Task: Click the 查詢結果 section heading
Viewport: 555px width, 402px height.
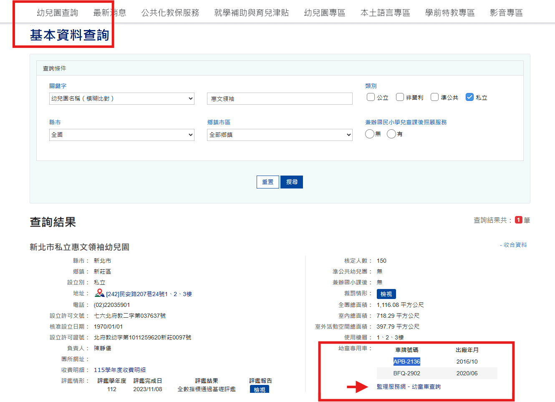Action: [x=53, y=222]
